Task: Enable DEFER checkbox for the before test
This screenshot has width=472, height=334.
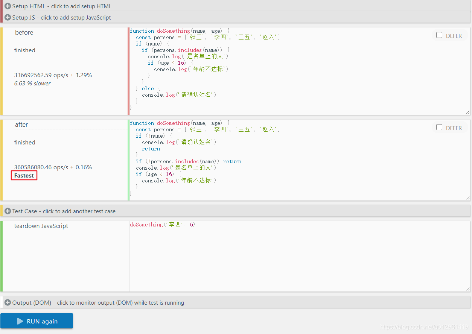Action: pyautogui.click(x=439, y=35)
